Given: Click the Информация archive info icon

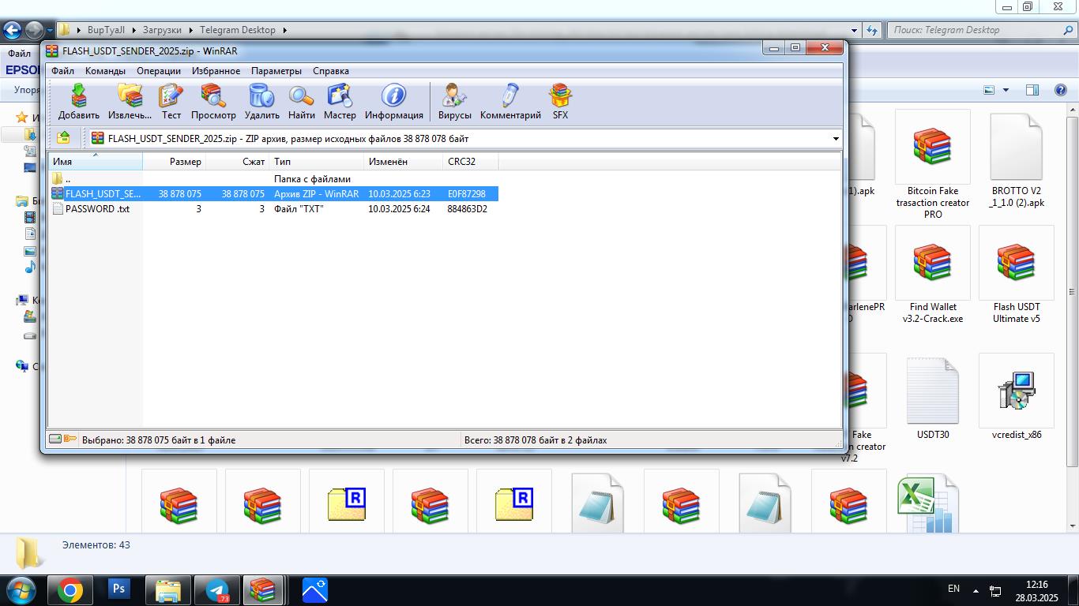Looking at the screenshot, I should pos(393,101).
